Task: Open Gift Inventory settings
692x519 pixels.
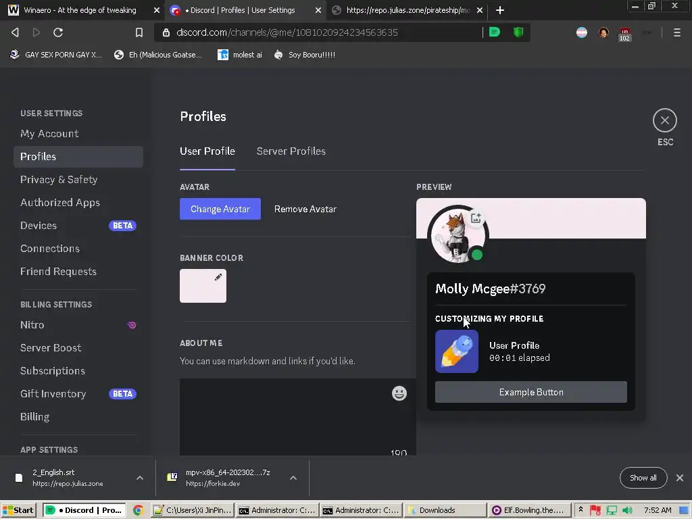Action: click(x=78, y=394)
